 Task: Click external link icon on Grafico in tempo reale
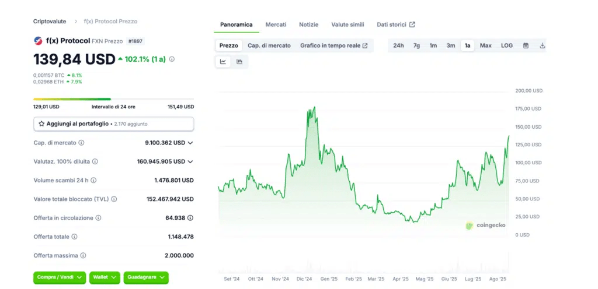[x=365, y=45]
